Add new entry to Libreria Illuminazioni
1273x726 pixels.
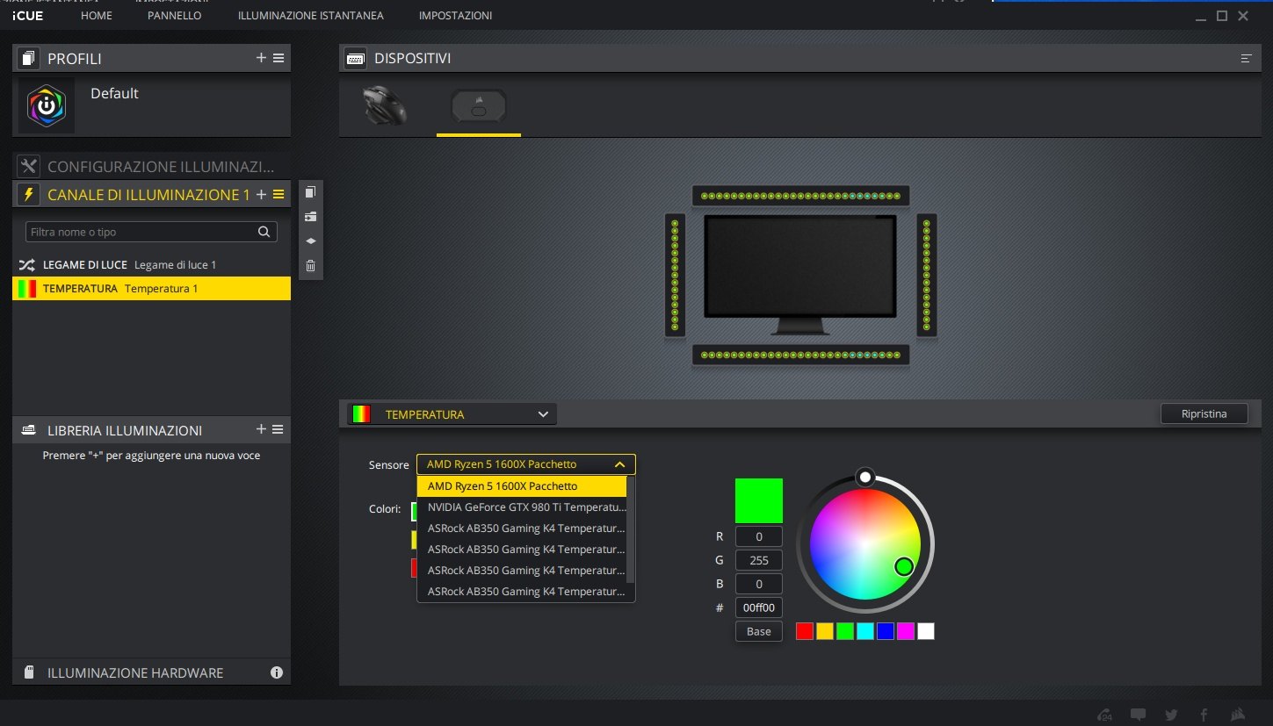261,429
